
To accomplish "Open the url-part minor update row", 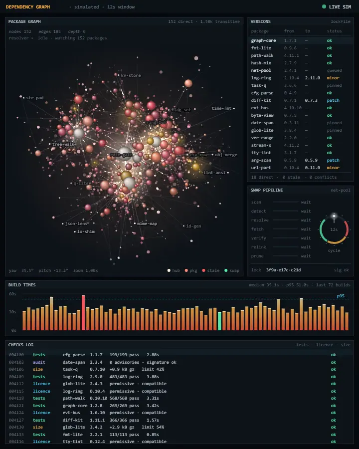I will click(x=300, y=168).
